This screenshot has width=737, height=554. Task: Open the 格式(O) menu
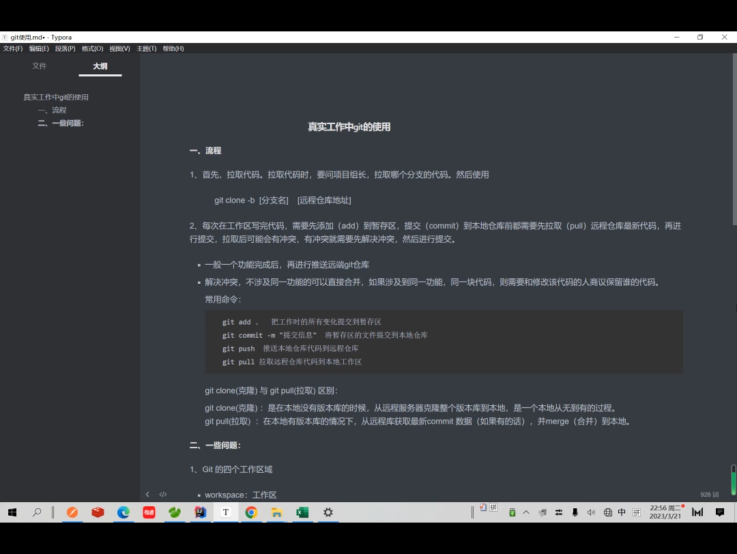92,48
